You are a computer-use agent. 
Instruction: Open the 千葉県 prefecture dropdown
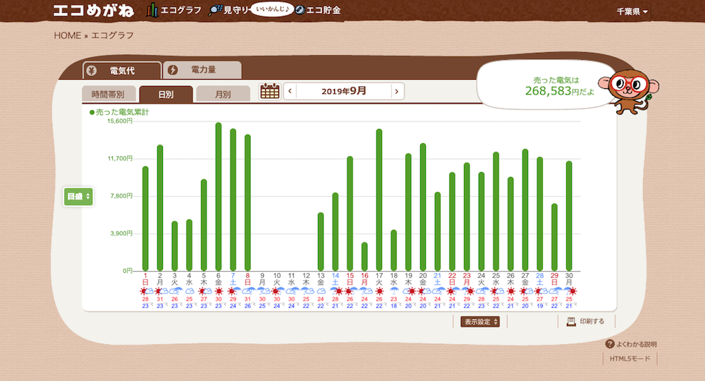632,11
